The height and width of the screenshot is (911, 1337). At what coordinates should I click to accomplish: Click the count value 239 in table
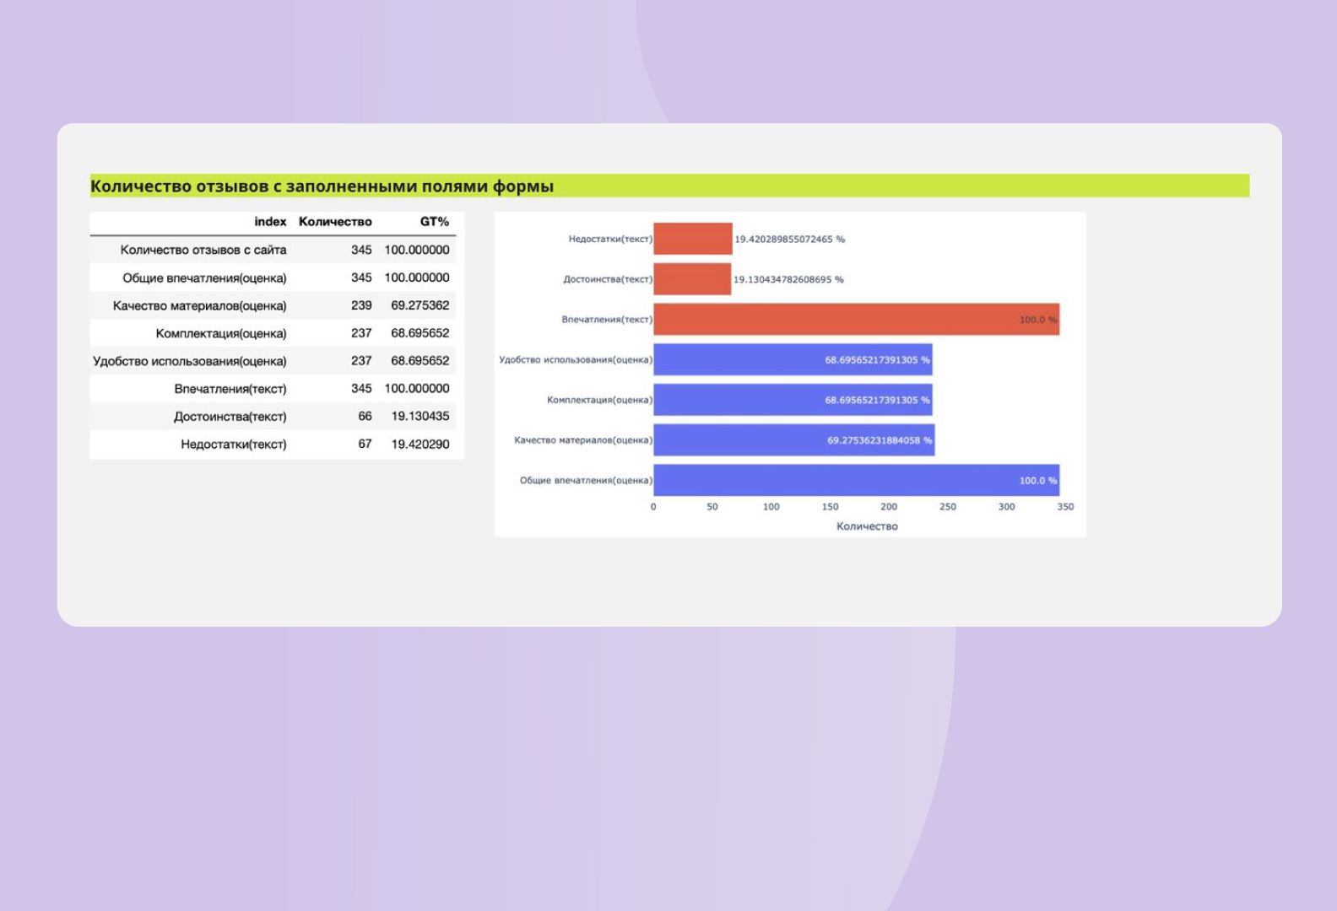click(x=361, y=305)
